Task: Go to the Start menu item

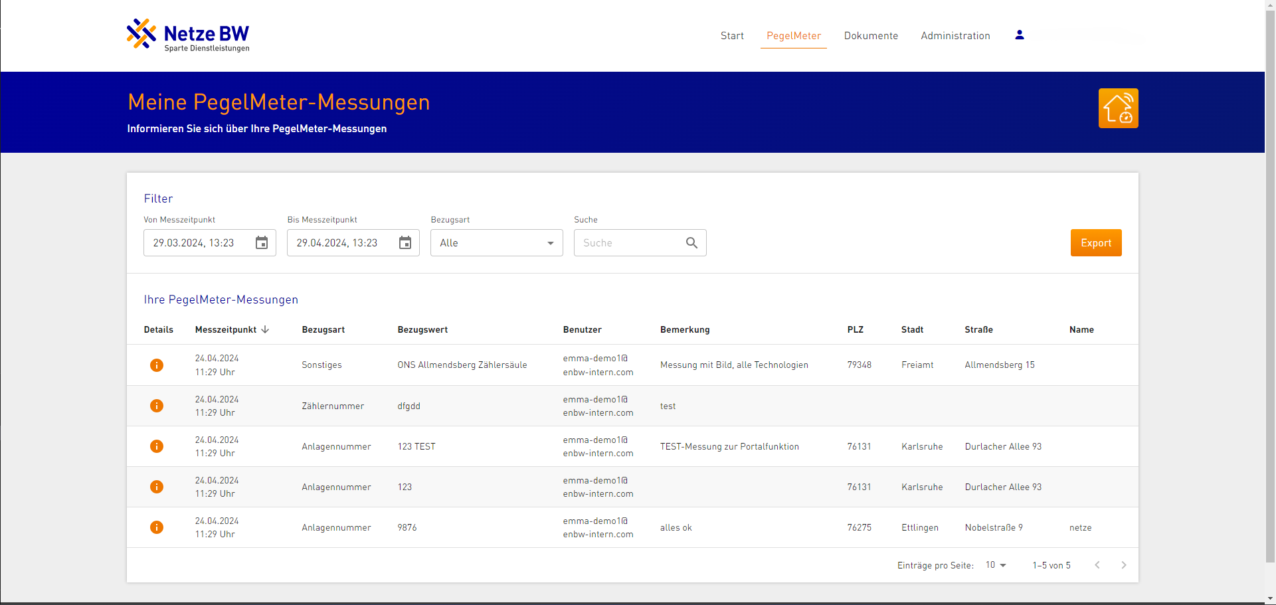Action: point(732,36)
